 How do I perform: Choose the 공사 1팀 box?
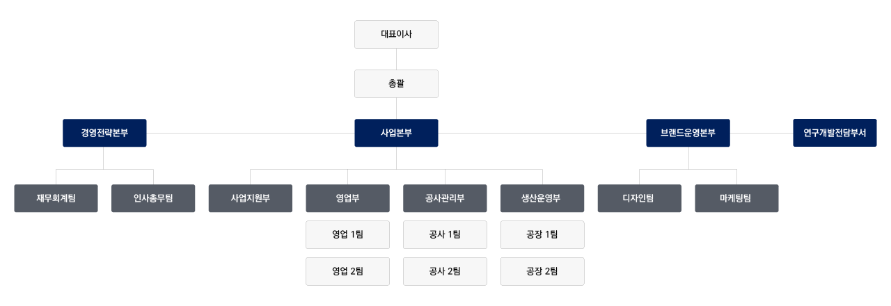(445, 234)
